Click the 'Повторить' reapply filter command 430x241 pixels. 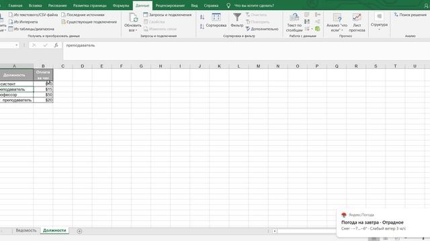pyautogui.click(x=257, y=22)
